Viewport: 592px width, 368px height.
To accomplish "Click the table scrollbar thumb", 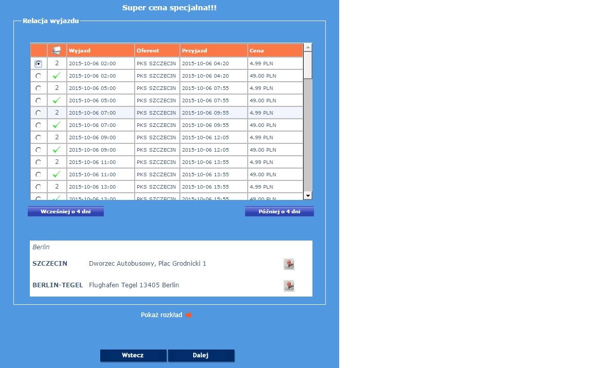I will pos(308,65).
